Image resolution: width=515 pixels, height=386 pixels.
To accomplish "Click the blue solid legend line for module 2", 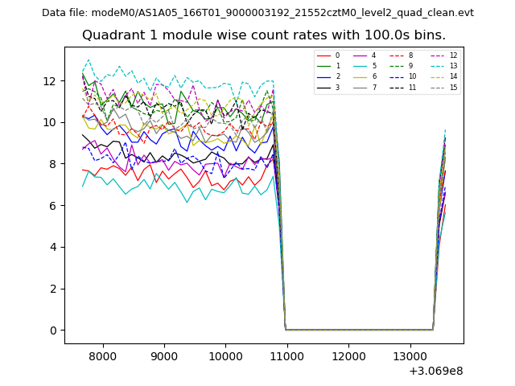I will (x=323, y=76).
